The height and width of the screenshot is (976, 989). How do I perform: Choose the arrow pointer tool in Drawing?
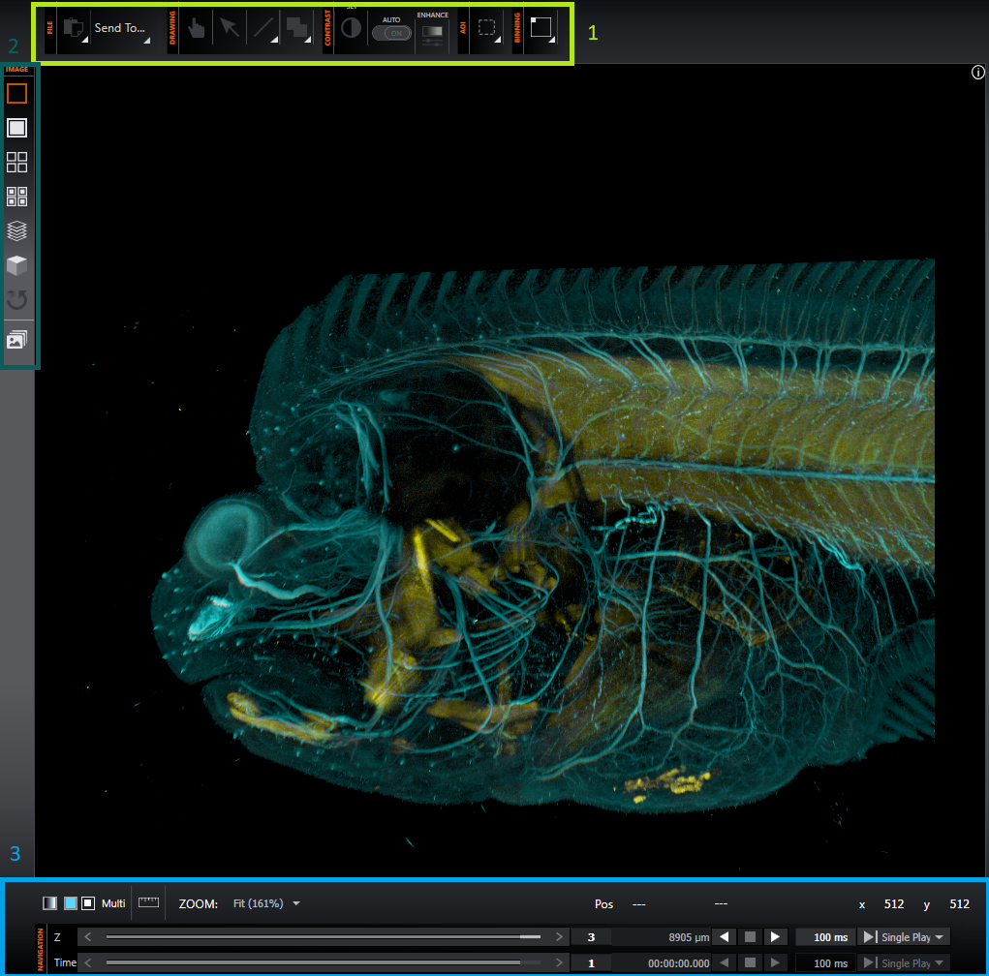(230, 28)
